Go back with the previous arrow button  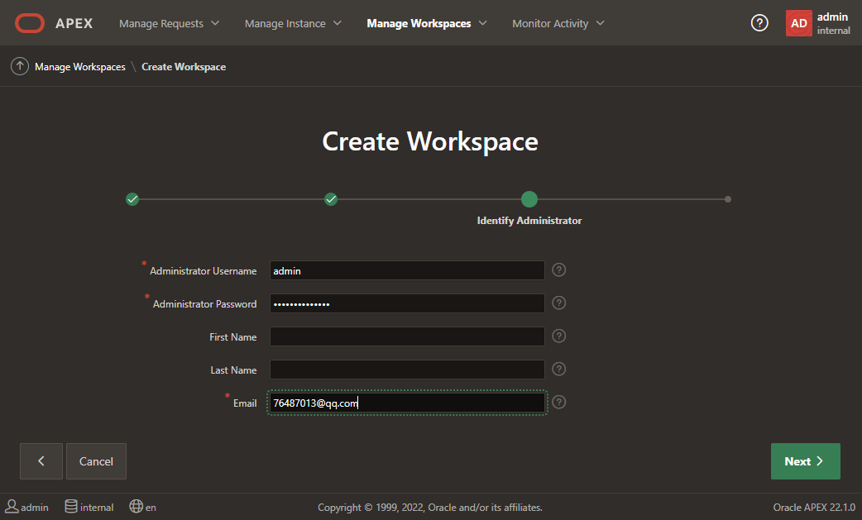pos(41,461)
